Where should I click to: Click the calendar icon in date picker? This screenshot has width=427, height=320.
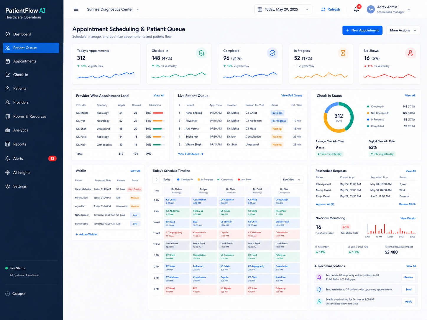(x=260, y=9)
